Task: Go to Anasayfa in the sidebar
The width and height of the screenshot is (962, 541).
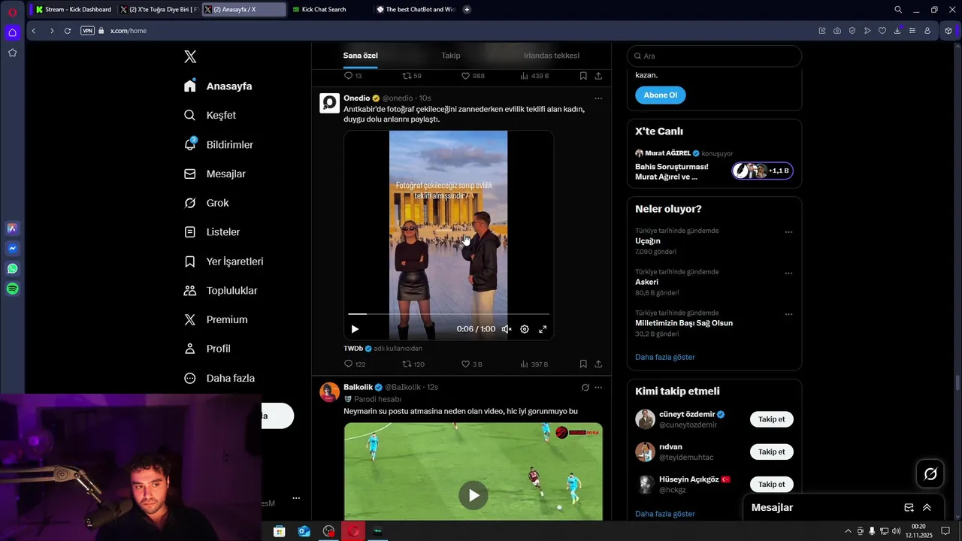Action: pos(218,86)
